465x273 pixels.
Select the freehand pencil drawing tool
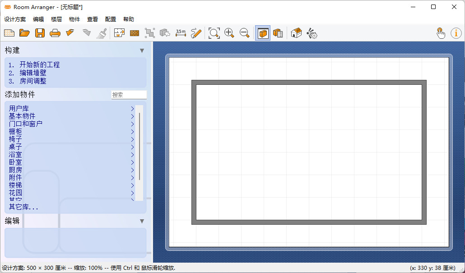point(196,33)
